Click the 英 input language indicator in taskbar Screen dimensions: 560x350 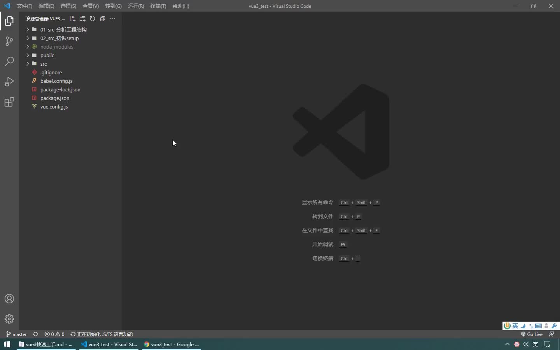535,344
